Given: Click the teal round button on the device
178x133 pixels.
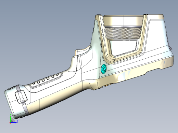Looking at the screenshot, I should click(104, 69).
